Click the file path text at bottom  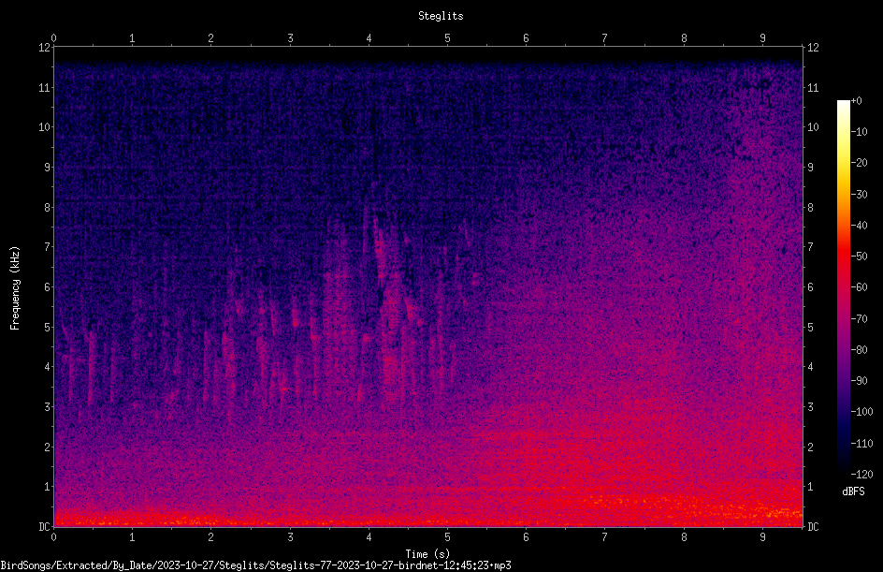255,565
